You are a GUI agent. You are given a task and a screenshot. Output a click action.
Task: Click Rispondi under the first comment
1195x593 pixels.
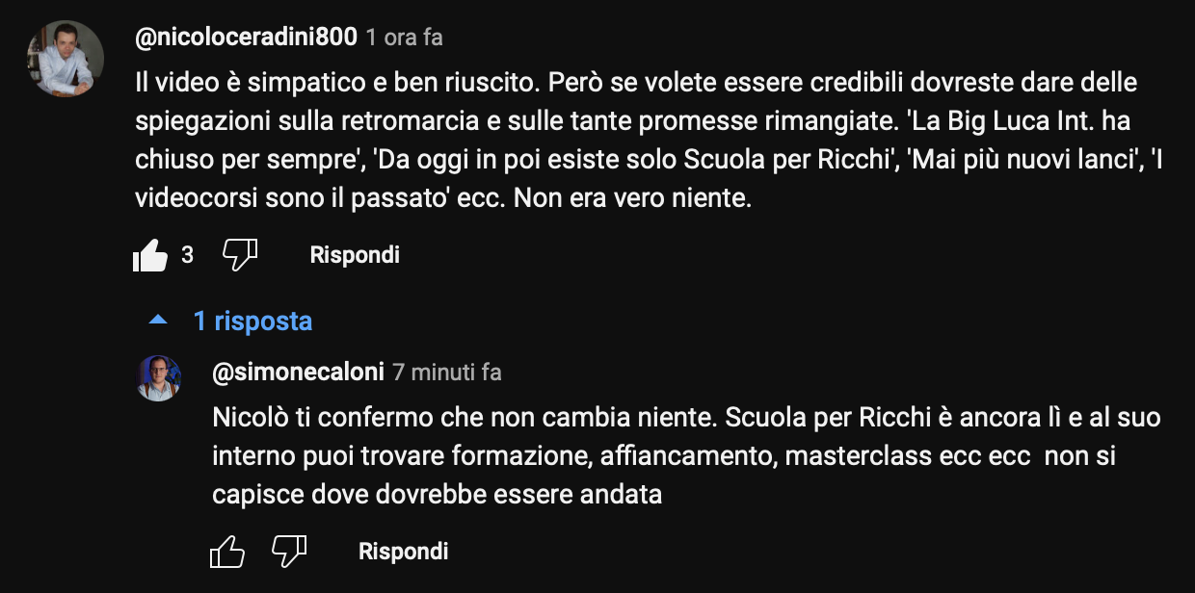pyautogui.click(x=355, y=255)
